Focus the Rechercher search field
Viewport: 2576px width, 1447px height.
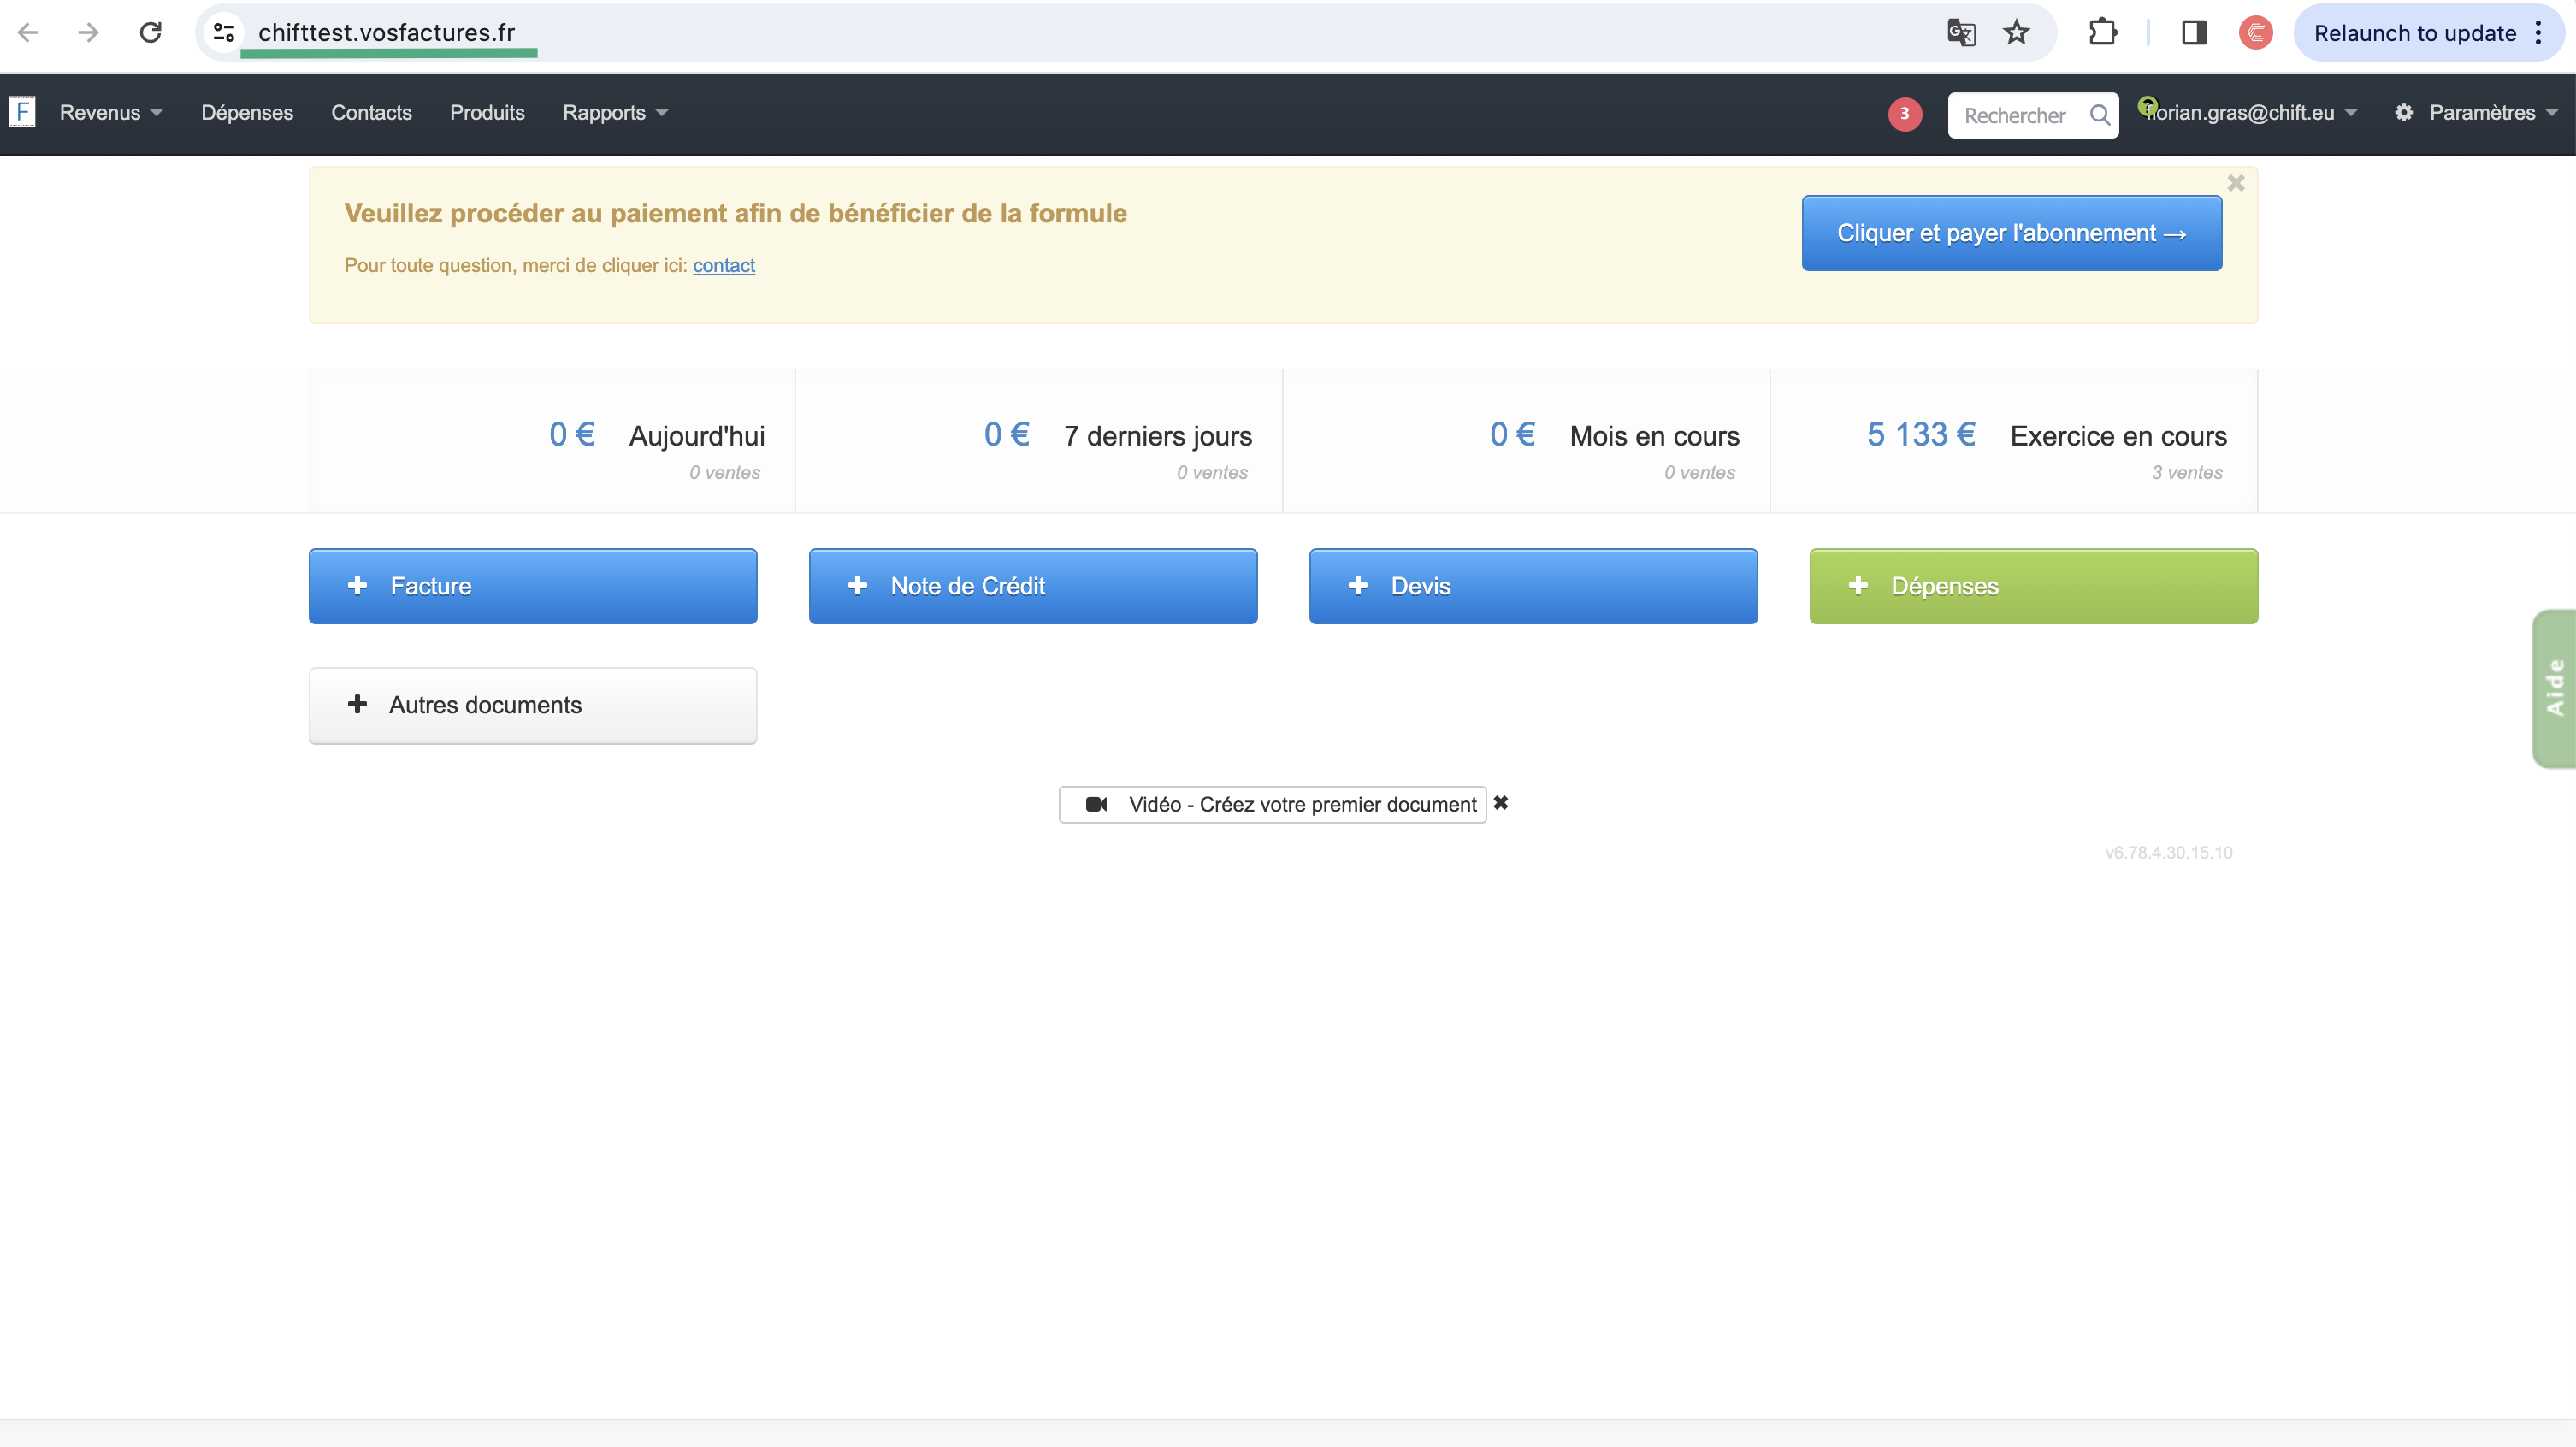[2014, 116]
